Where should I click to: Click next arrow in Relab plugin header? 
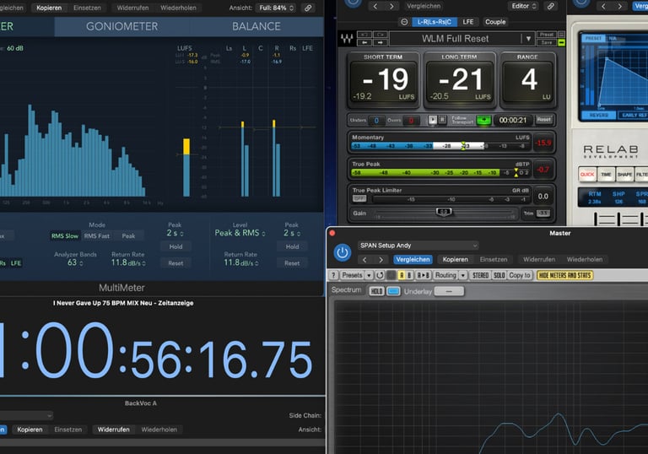(619, 6)
